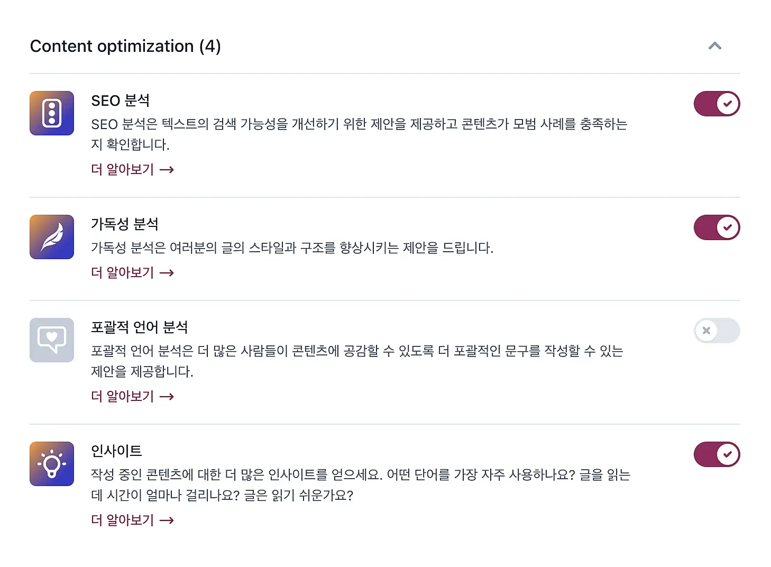Click the Content optimization (4) heading
The width and height of the screenshot is (771, 567).
tap(125, 47)
